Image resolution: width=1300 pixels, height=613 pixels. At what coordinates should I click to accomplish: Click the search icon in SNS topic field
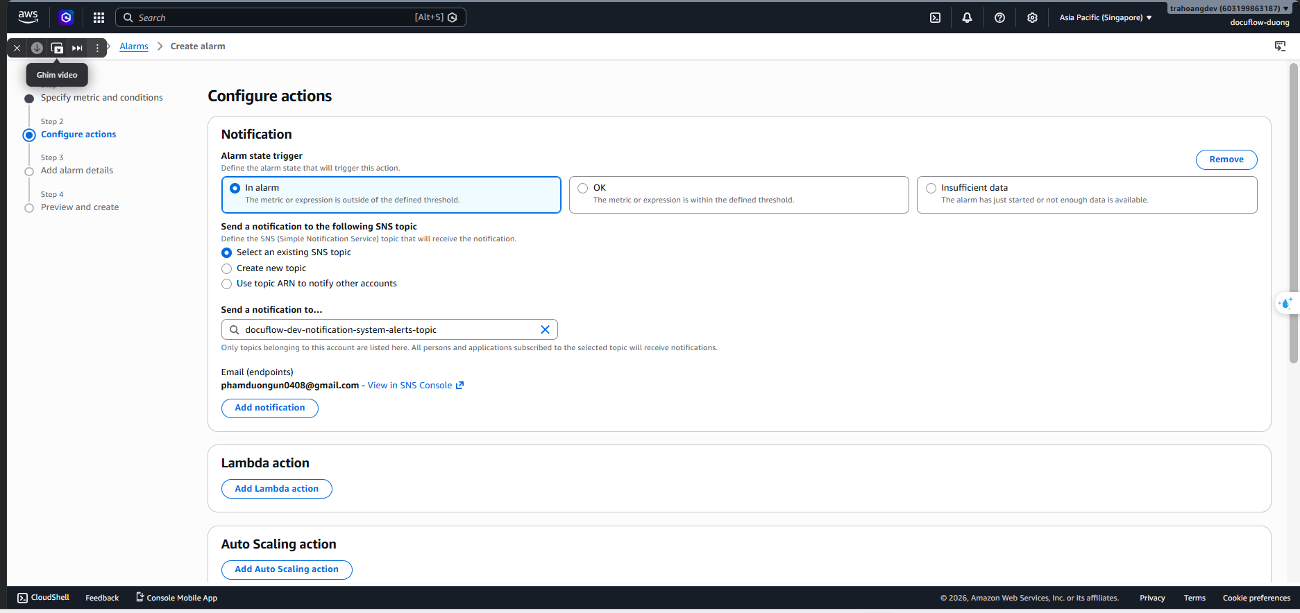235,329
